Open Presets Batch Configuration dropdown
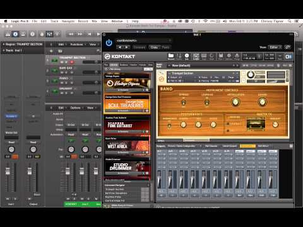Image resolution: width=303 pixels, height=227 pixels. (184, 146)
